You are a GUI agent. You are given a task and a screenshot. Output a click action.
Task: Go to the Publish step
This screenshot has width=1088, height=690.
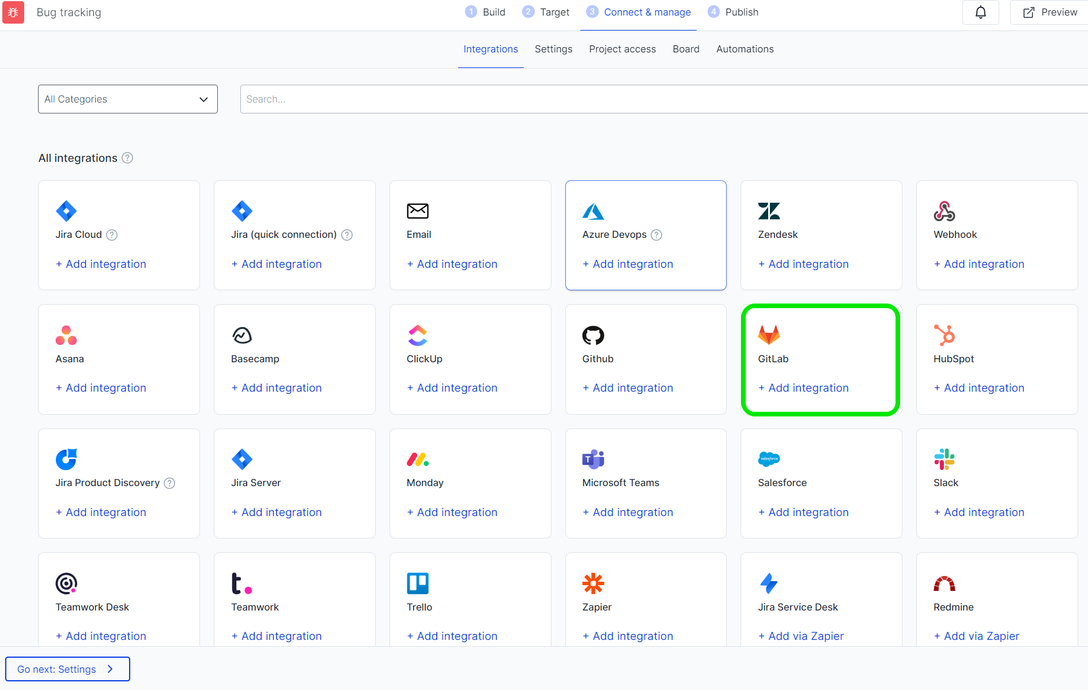pyautogui.click(x=733, y=12)
